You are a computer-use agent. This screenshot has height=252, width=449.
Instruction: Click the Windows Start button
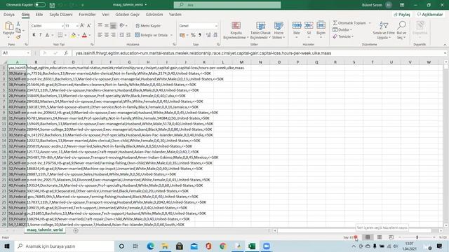(7, 246)
